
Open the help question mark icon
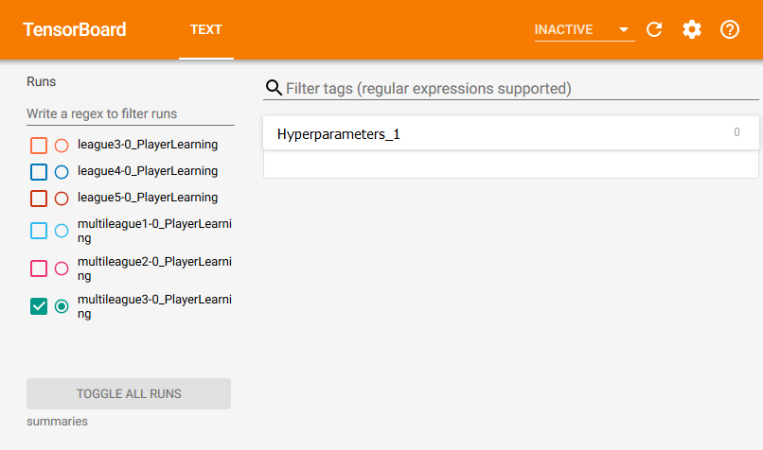(730, 29)
